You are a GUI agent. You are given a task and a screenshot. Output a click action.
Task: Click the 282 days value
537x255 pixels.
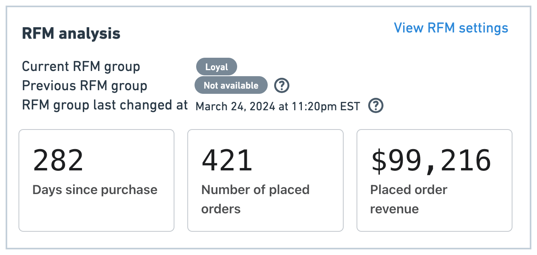click(x=58, y=160)
